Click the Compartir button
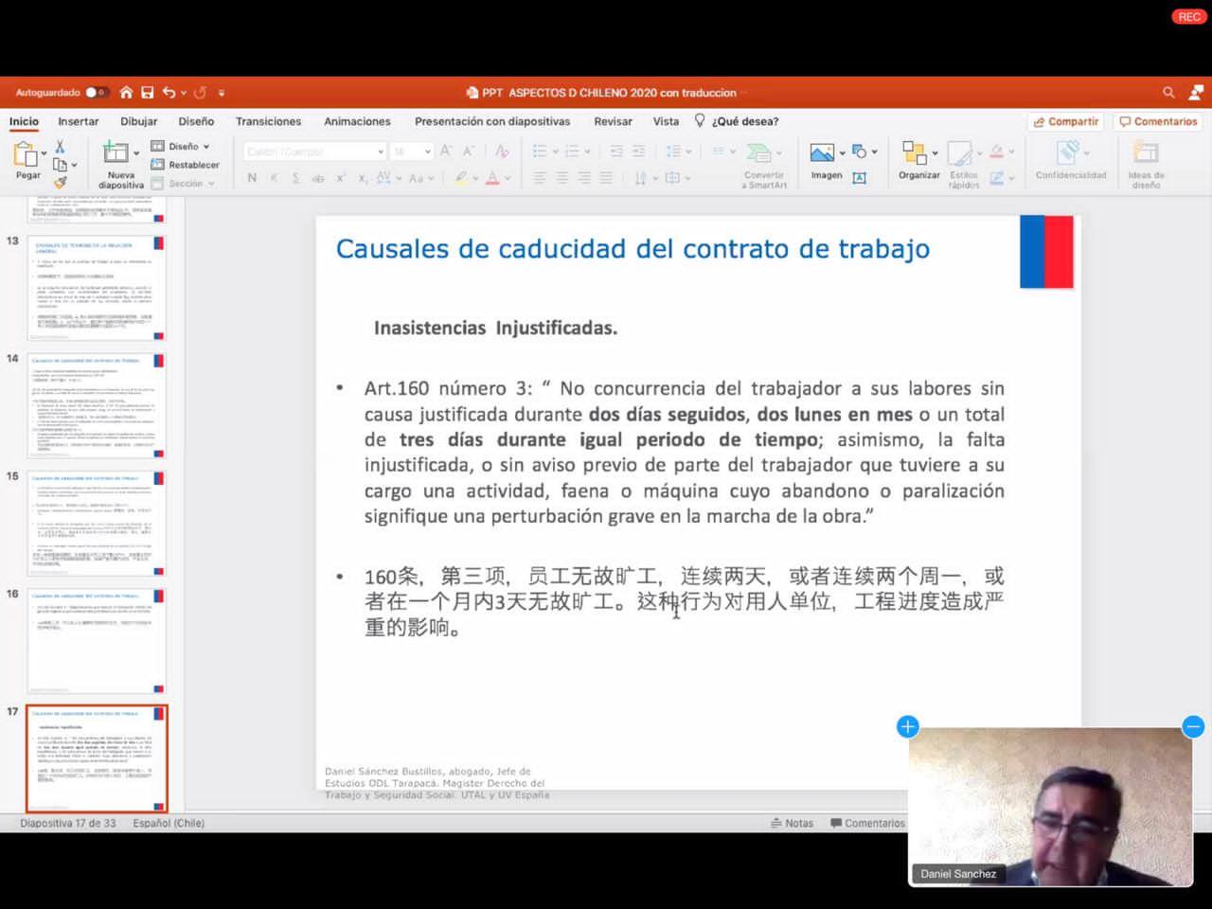The height and width of the screenshot is (909, 1212). point(1066,121)
